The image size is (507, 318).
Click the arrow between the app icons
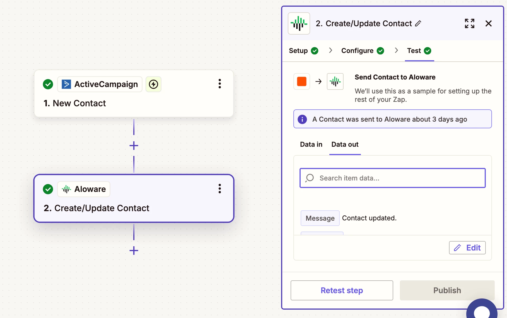point(318,81)
